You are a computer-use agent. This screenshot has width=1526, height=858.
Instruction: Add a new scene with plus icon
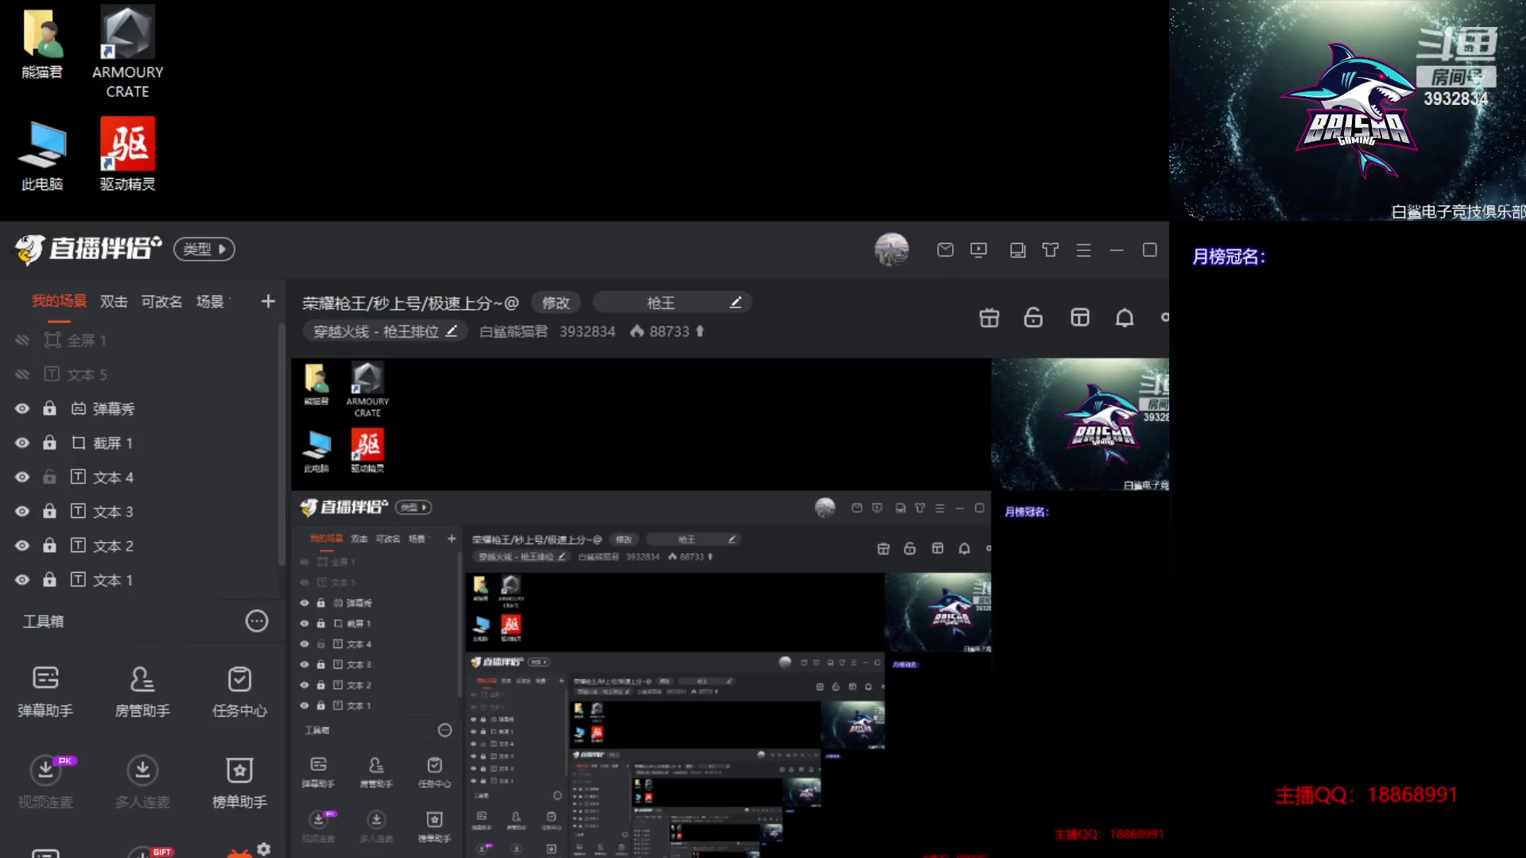[x=268, y=302]
